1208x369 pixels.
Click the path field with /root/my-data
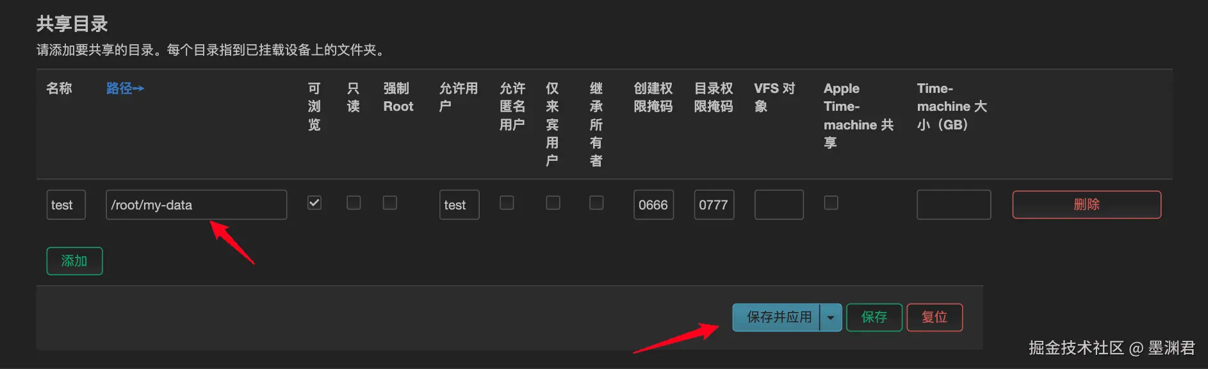coord(196,205)
